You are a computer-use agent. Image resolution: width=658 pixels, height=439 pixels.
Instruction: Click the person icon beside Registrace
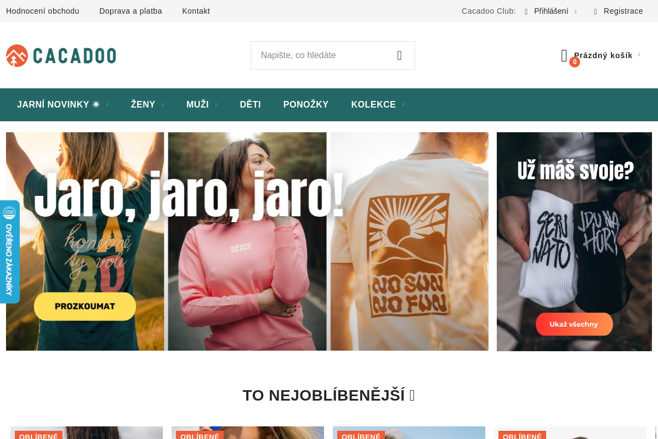[595, 10]
